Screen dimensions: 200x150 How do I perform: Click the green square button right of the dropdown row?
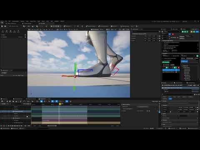[x=197, y=56]
